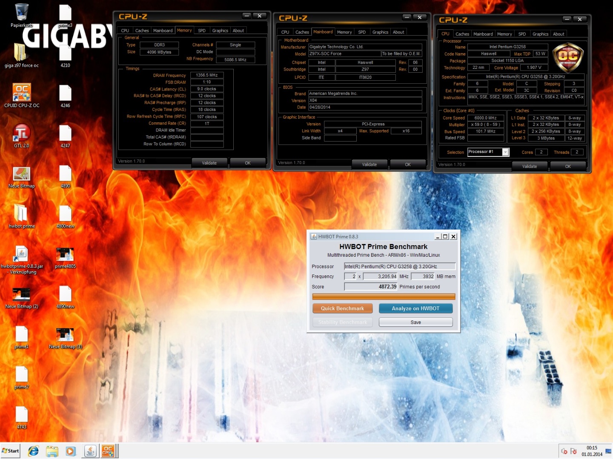Open About tab in middle CPU-Z window
This screenshot has height=459, width=613.
pyautogui.click(x=398, y=32)
